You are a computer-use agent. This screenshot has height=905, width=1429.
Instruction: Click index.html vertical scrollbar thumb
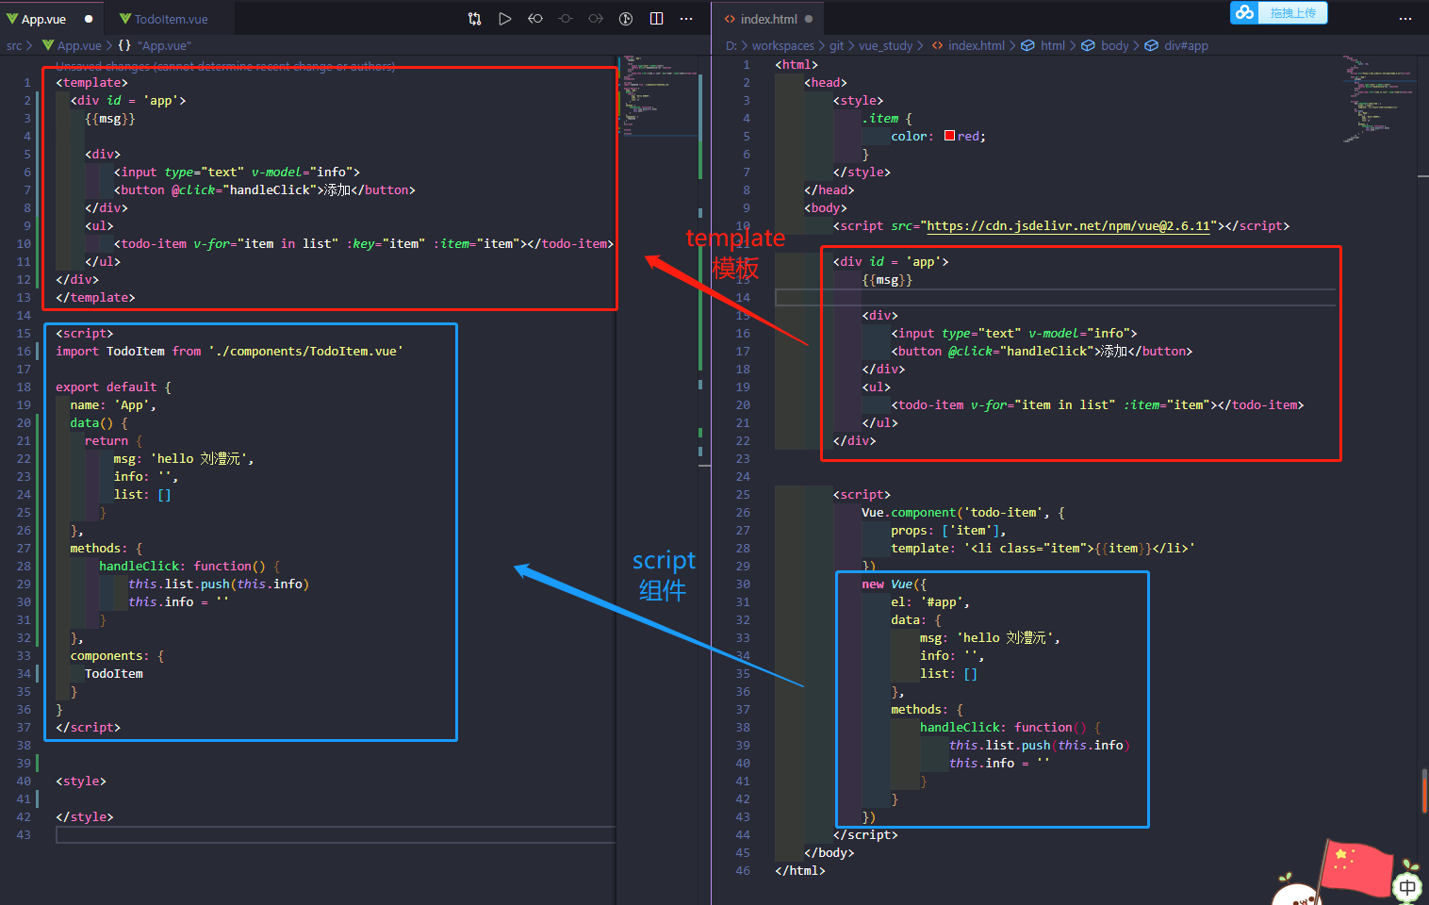point(1423,791)
